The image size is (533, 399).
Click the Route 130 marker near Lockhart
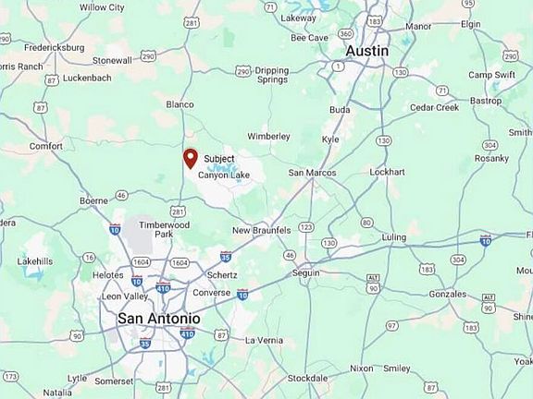[383, 140]
